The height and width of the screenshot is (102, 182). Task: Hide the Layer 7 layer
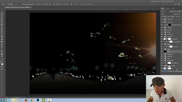162,52
